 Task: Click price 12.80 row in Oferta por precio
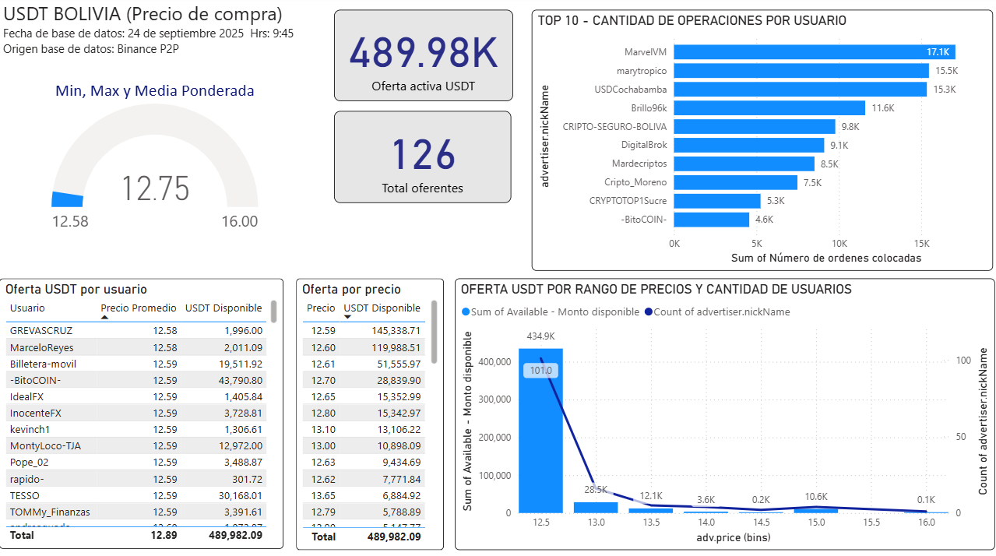[x=364, y=413]
